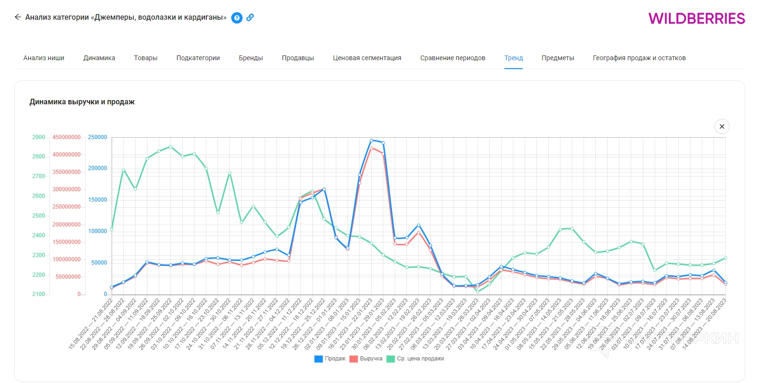Click the Wildberries logo

[696, 18]
